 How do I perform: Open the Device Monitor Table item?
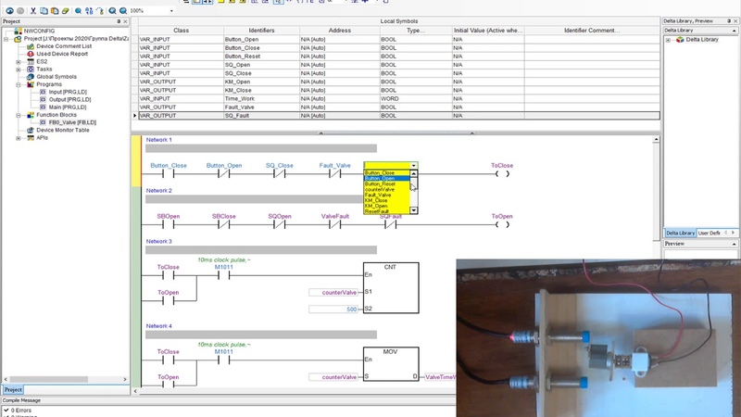pos(62,130)
